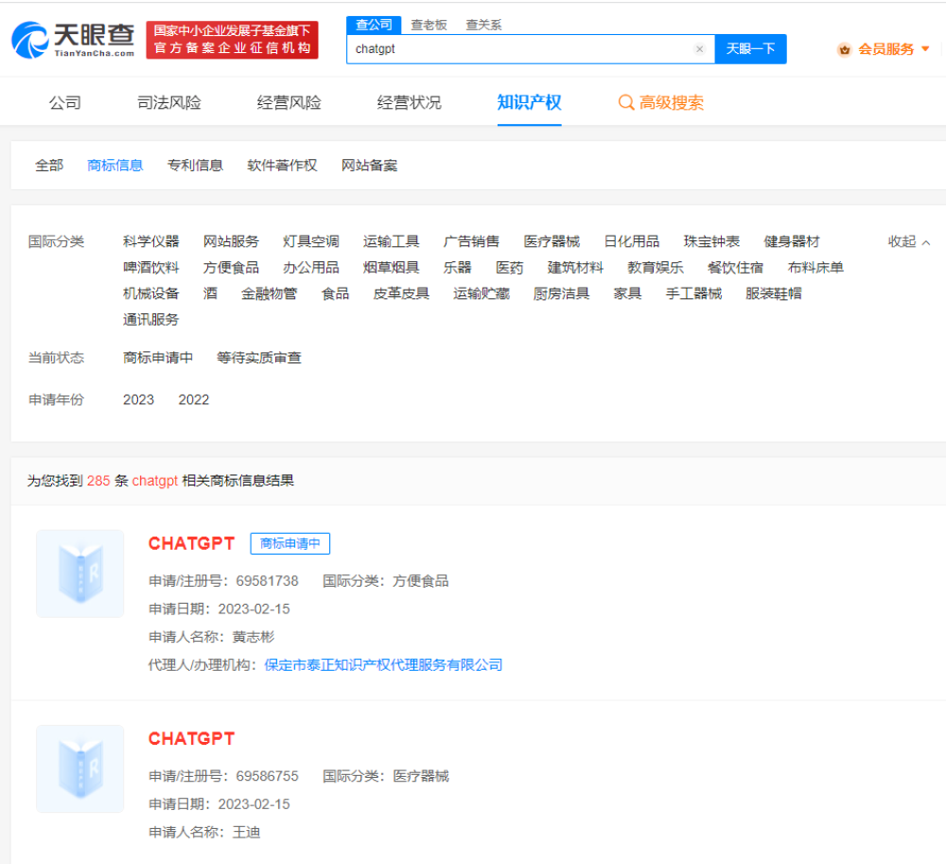Filter by 啤酒饮料 category

click(150, 267)
